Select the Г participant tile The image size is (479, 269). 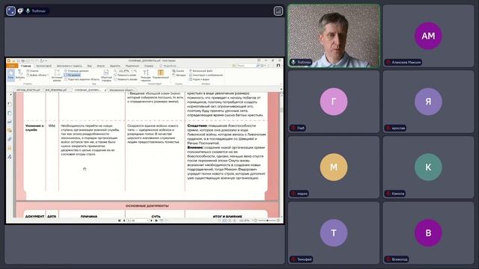[x=334, y=102]
